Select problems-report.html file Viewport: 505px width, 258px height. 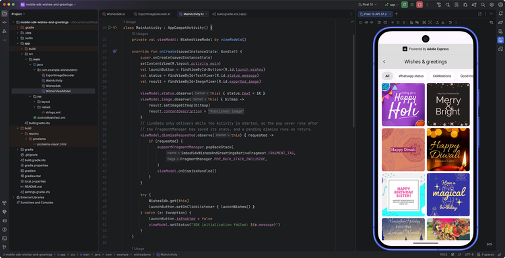(50, 144)
